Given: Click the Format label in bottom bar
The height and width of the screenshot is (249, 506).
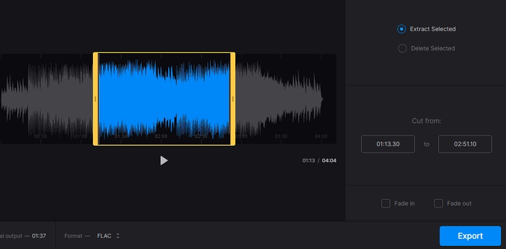Looking at the screenshot, I should coord(73,236).
